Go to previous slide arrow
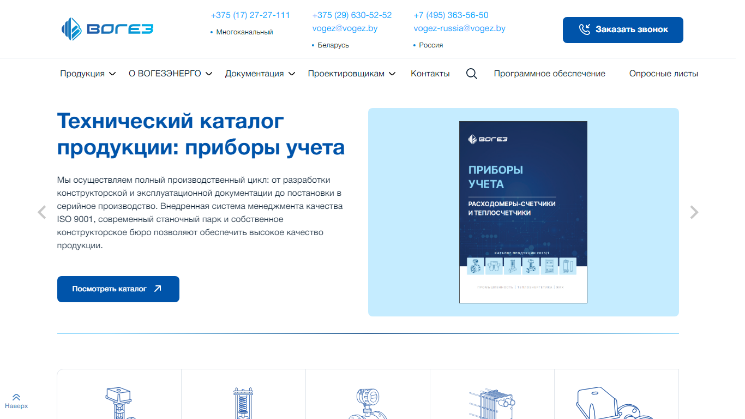Viewport: 745px width, 419px height. point(41,212)
